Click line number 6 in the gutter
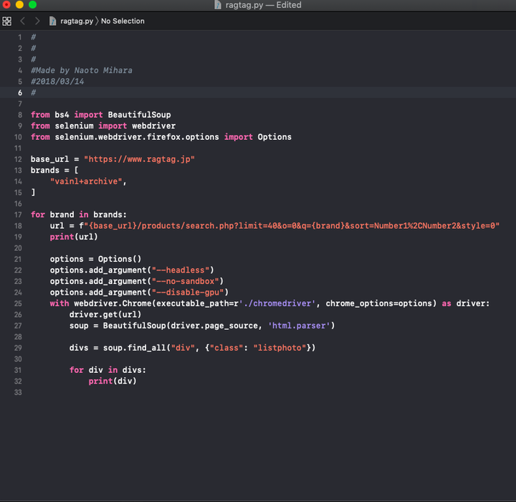The width and height of the screenshot is (516, 502). pyautogui.click(x=20, y=93)
